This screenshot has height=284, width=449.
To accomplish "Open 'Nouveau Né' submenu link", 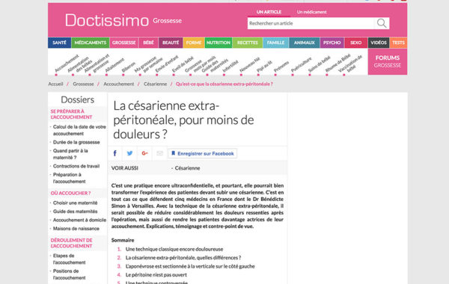I will click(x=249, y=64).
